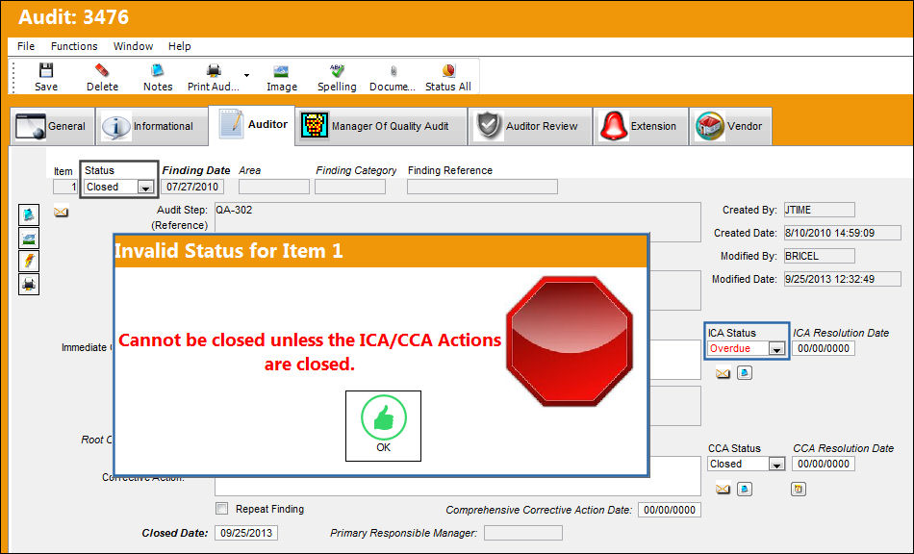Viewport: 914px width, 554px height.
Task: Click the envelope icon under ICA Status
Action: [723, 373]
